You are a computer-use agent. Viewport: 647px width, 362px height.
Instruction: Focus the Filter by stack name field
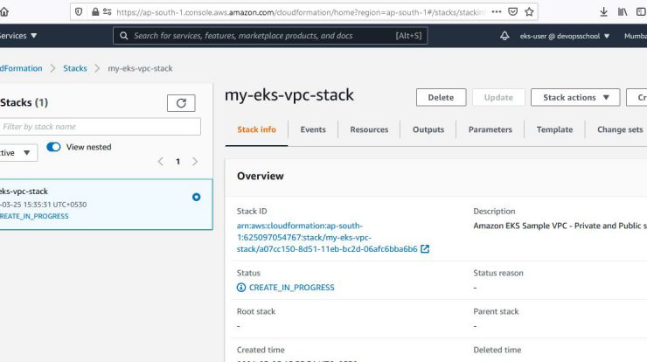point(101,127)
